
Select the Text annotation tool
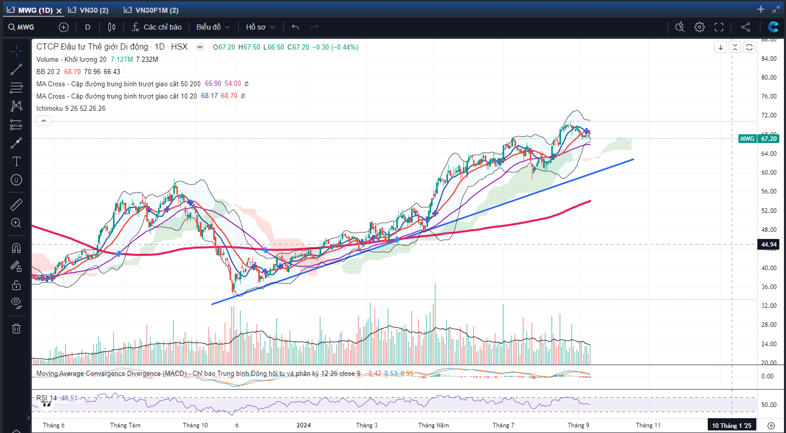coord(16,161)
